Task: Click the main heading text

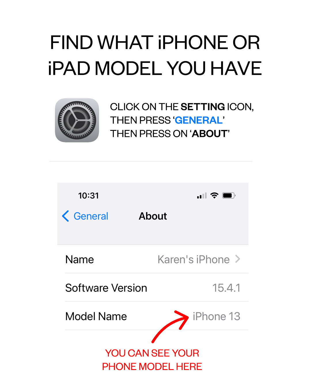Action: click(x=155, y=55)
